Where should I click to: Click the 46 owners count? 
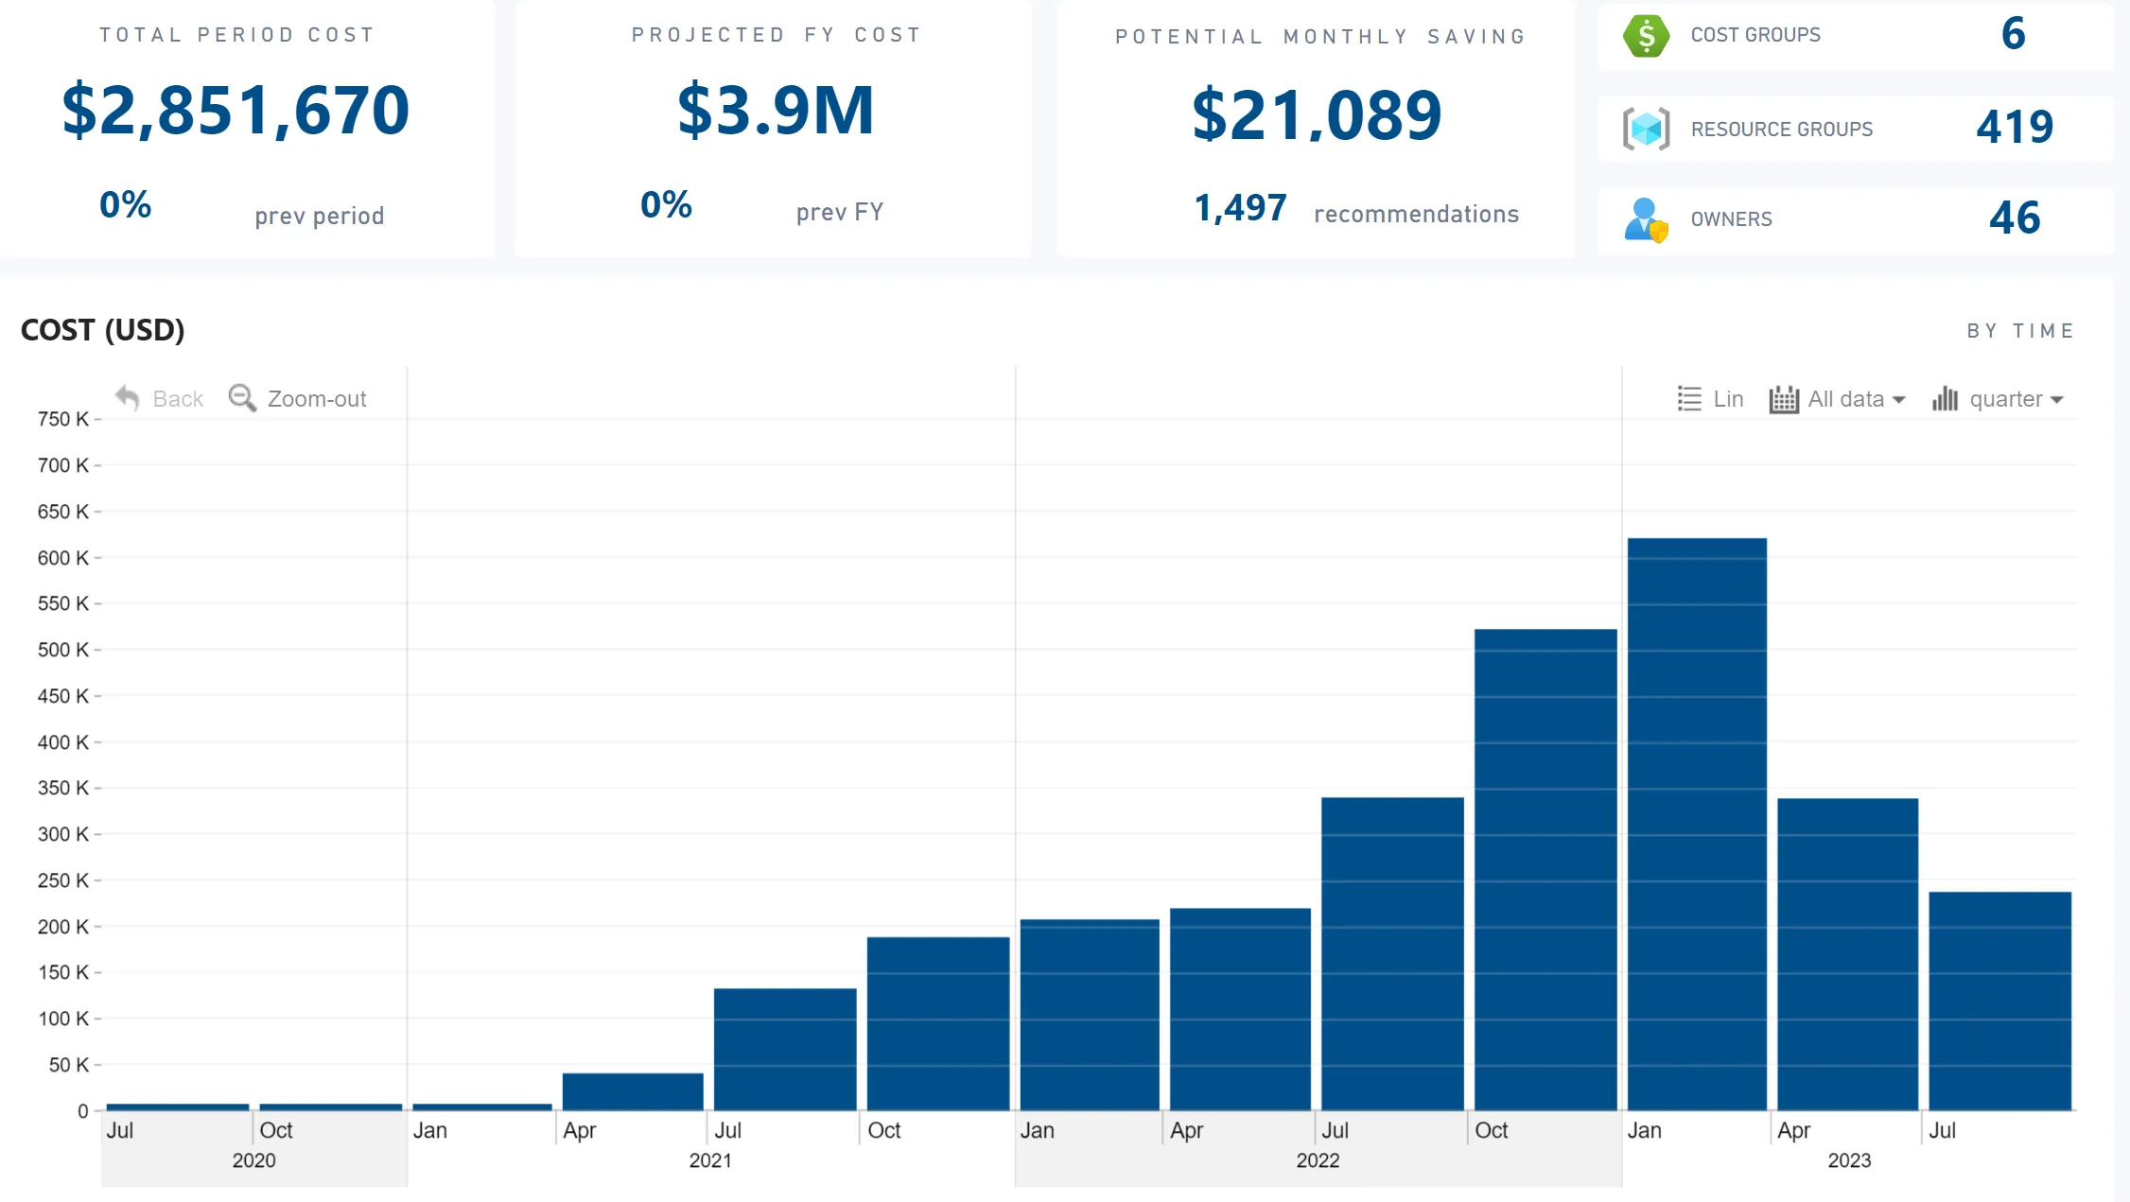pyautogui.click(x=2015, y=218)
